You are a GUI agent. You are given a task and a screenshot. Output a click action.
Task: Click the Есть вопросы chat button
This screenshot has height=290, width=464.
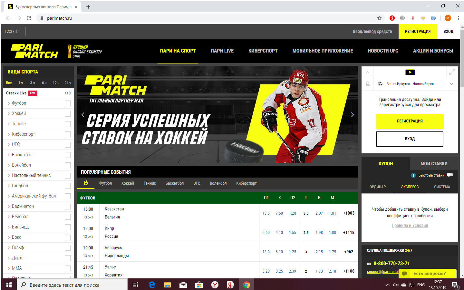428,274
